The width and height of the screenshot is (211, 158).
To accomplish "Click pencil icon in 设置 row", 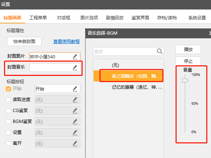I will pyautogui.click(x=75, y=132).
